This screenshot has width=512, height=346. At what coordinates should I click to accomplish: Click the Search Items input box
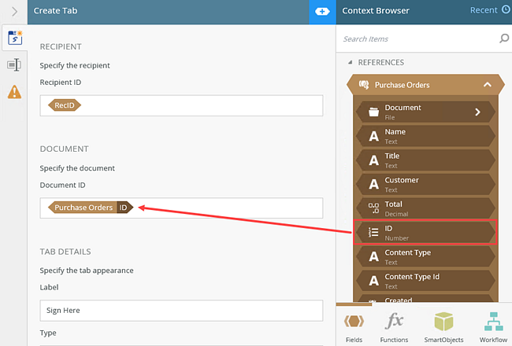[x=417, y=39]
